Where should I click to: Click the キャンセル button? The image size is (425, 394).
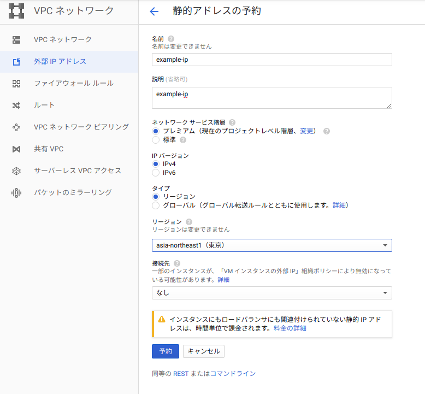pyautogui.click(x=204, y=351)
